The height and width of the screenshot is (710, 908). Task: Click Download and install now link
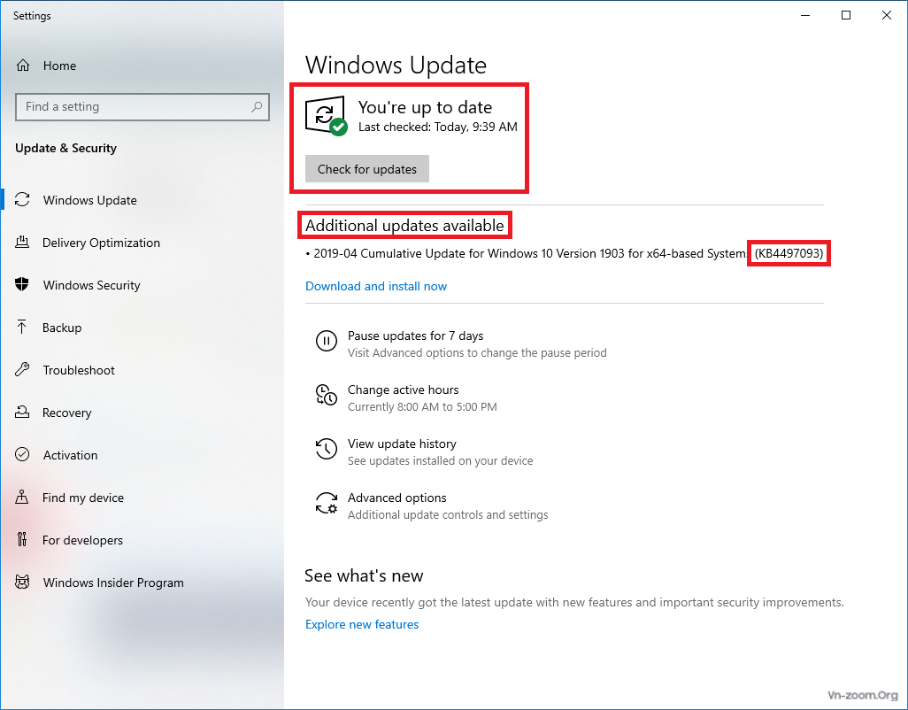click(x=376, y=286)
